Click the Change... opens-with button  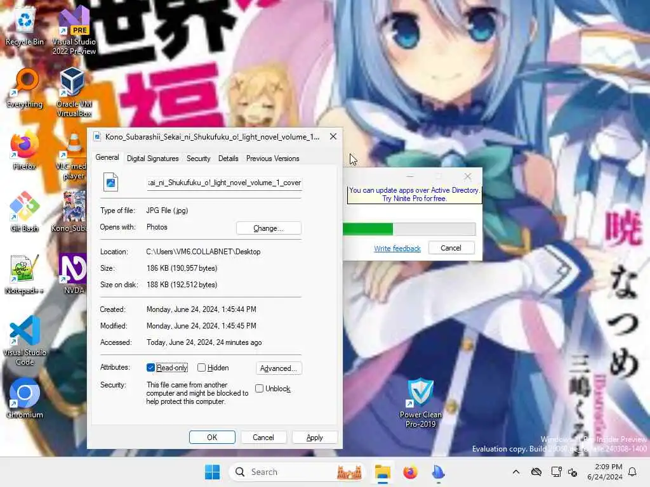[x=269, y=228]
